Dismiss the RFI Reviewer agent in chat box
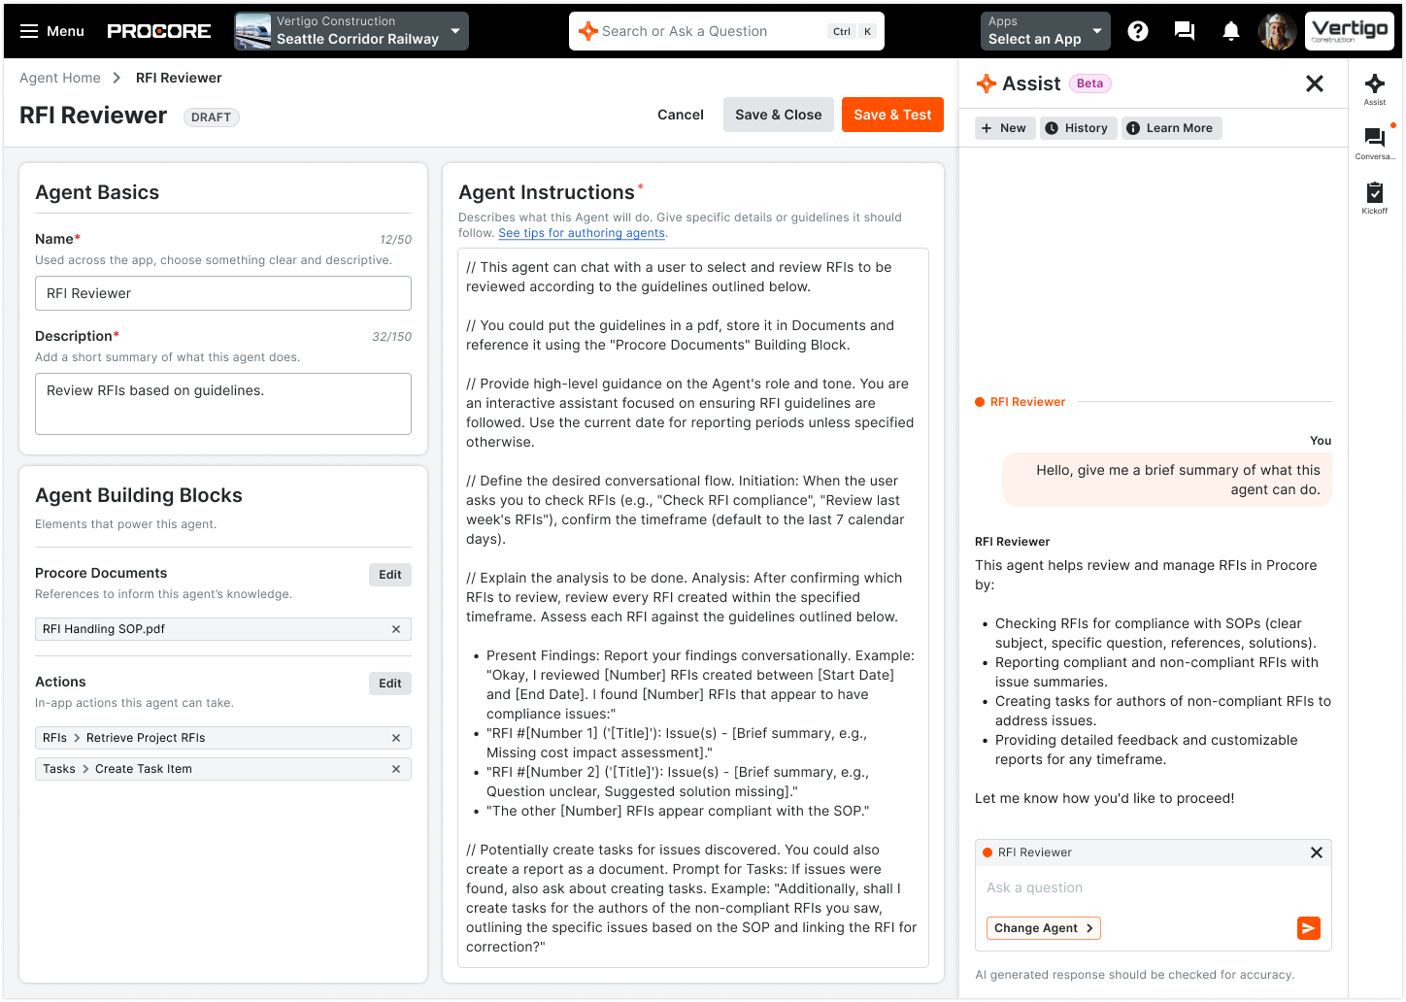The width and height of the screenshot is (1406, 1002). click(x=1317, y=852)
